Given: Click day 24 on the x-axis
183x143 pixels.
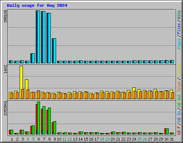Looking at the screenshot, I should (134, 139).
